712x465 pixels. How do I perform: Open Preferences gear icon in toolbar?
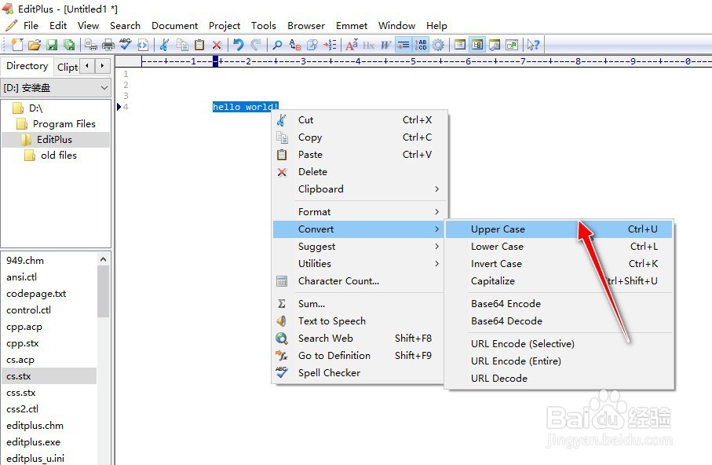(438, 45)
